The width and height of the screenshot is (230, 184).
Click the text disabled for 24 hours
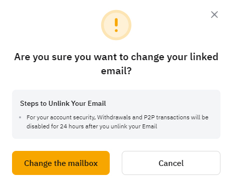55,126
